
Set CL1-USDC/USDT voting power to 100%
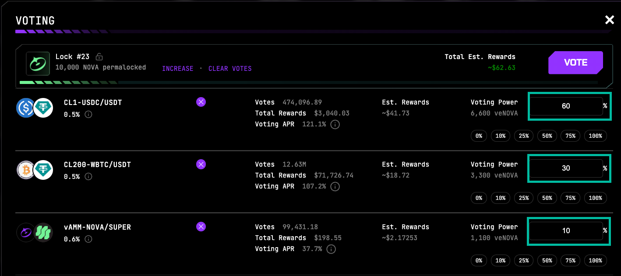click(595, 136)
